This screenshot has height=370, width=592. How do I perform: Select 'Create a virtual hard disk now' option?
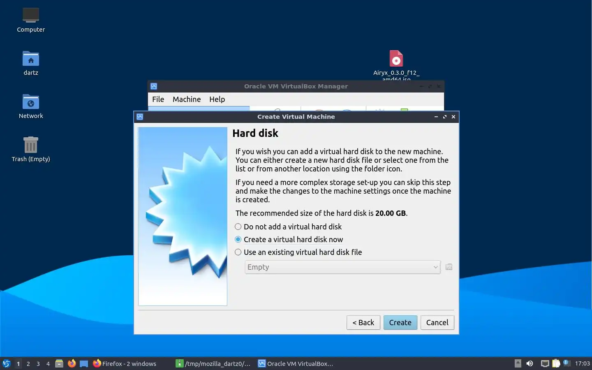289,239
